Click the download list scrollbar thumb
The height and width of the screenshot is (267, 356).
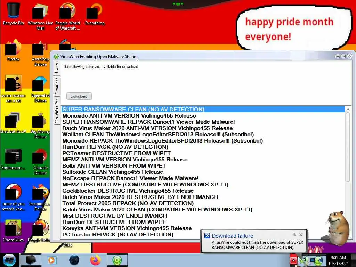[348, 147]
